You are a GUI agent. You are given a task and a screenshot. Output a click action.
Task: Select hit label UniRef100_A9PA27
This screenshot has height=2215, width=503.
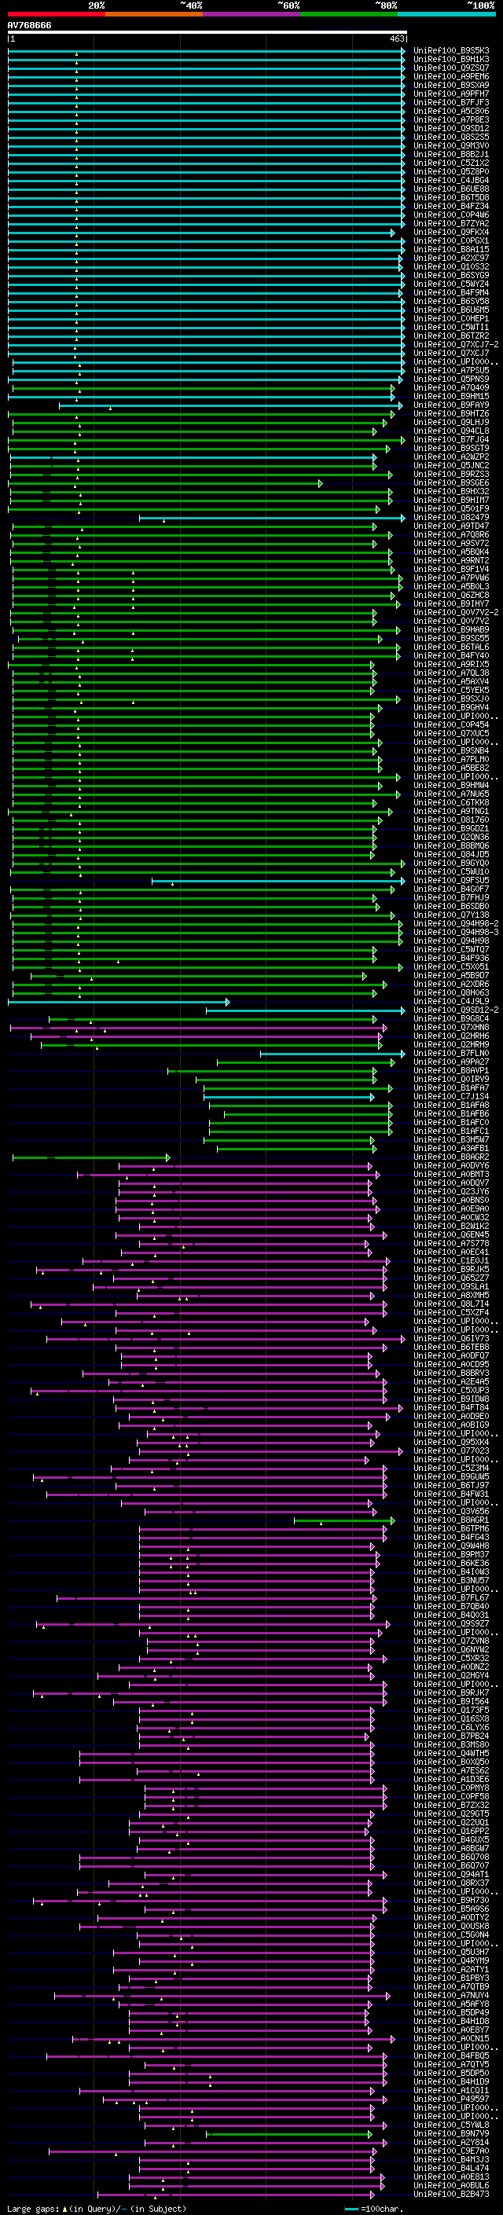pos(451,1061)
